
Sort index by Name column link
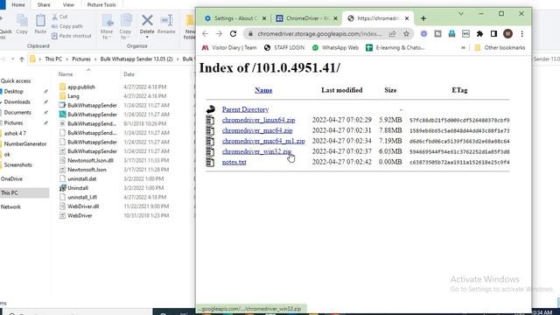click(x=263, y=90)
